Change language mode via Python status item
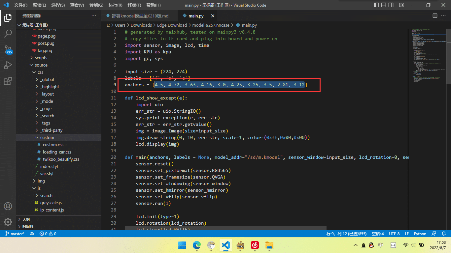The width and height of the screenshot is (451, 253). 420,234
